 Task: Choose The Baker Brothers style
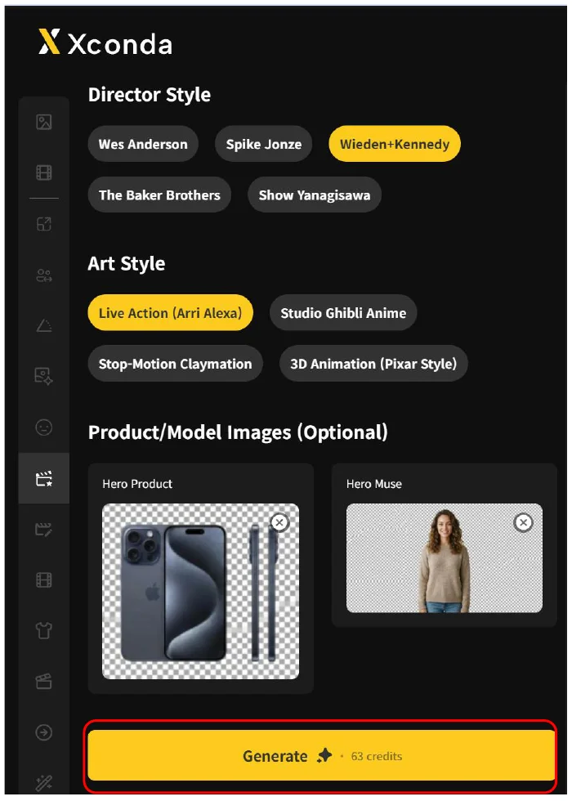pyautogui.click(x=159, y=195)
